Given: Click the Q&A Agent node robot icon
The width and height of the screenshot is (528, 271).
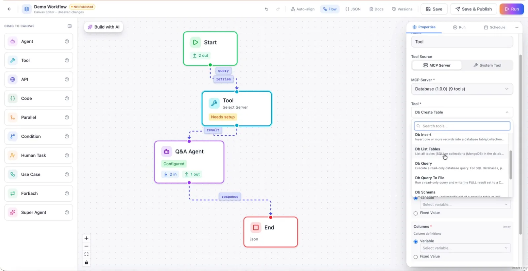Looking at the screenshot, I should pyautogui.click(x=167, y=152).
